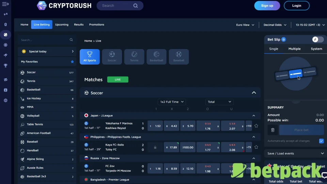Click the sports ball icon in left rail
327x184 pixels.
click(6, 35)
